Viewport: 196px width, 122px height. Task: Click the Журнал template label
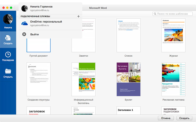174,56
